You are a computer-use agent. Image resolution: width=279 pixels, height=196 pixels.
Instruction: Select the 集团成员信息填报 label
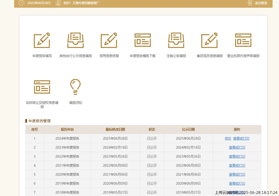210,56
